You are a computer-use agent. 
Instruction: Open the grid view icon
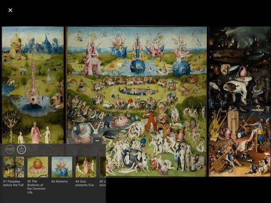coord(9,149)
